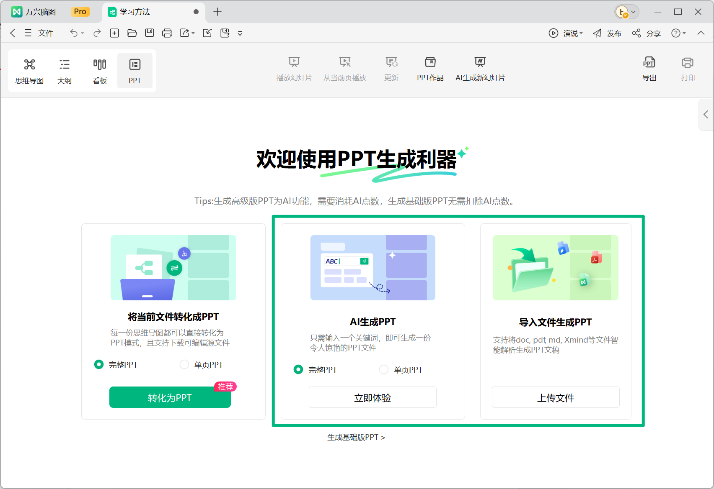The width and height of the screenshot is (714, 489).
Task: Collapse the ribbon with up chevron
Action: 701,33
